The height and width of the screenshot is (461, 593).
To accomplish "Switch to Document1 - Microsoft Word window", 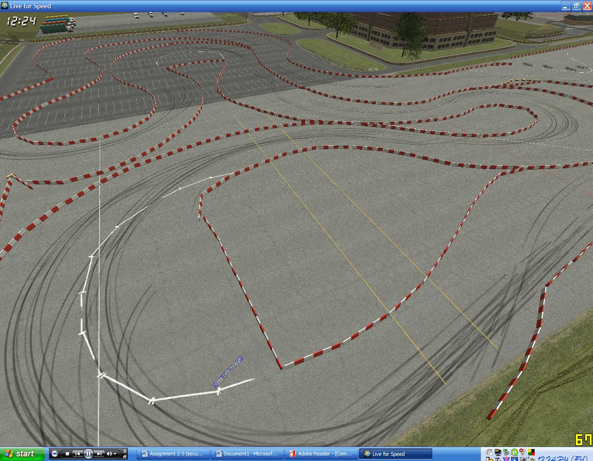I will pos(247,454).
